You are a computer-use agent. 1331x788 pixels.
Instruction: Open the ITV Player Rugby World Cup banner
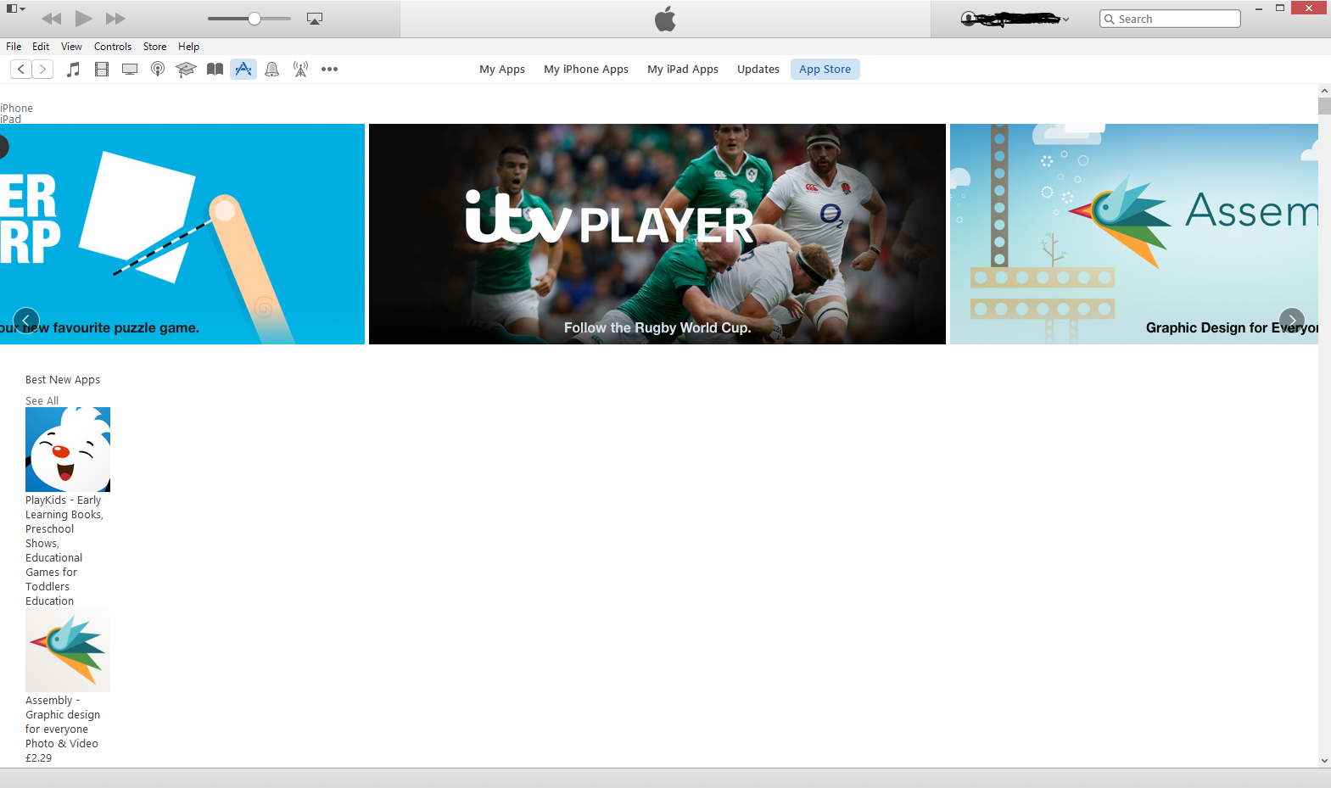(x=657, y=234)
